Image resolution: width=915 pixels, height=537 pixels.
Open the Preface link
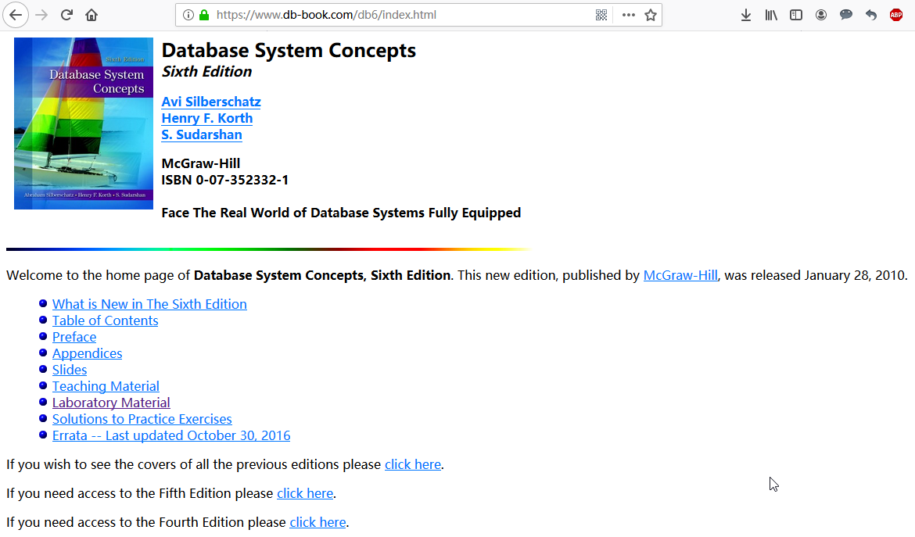pos(74,337)
